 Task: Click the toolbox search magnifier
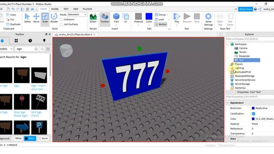pyautogui.click(x=42, y=49)
